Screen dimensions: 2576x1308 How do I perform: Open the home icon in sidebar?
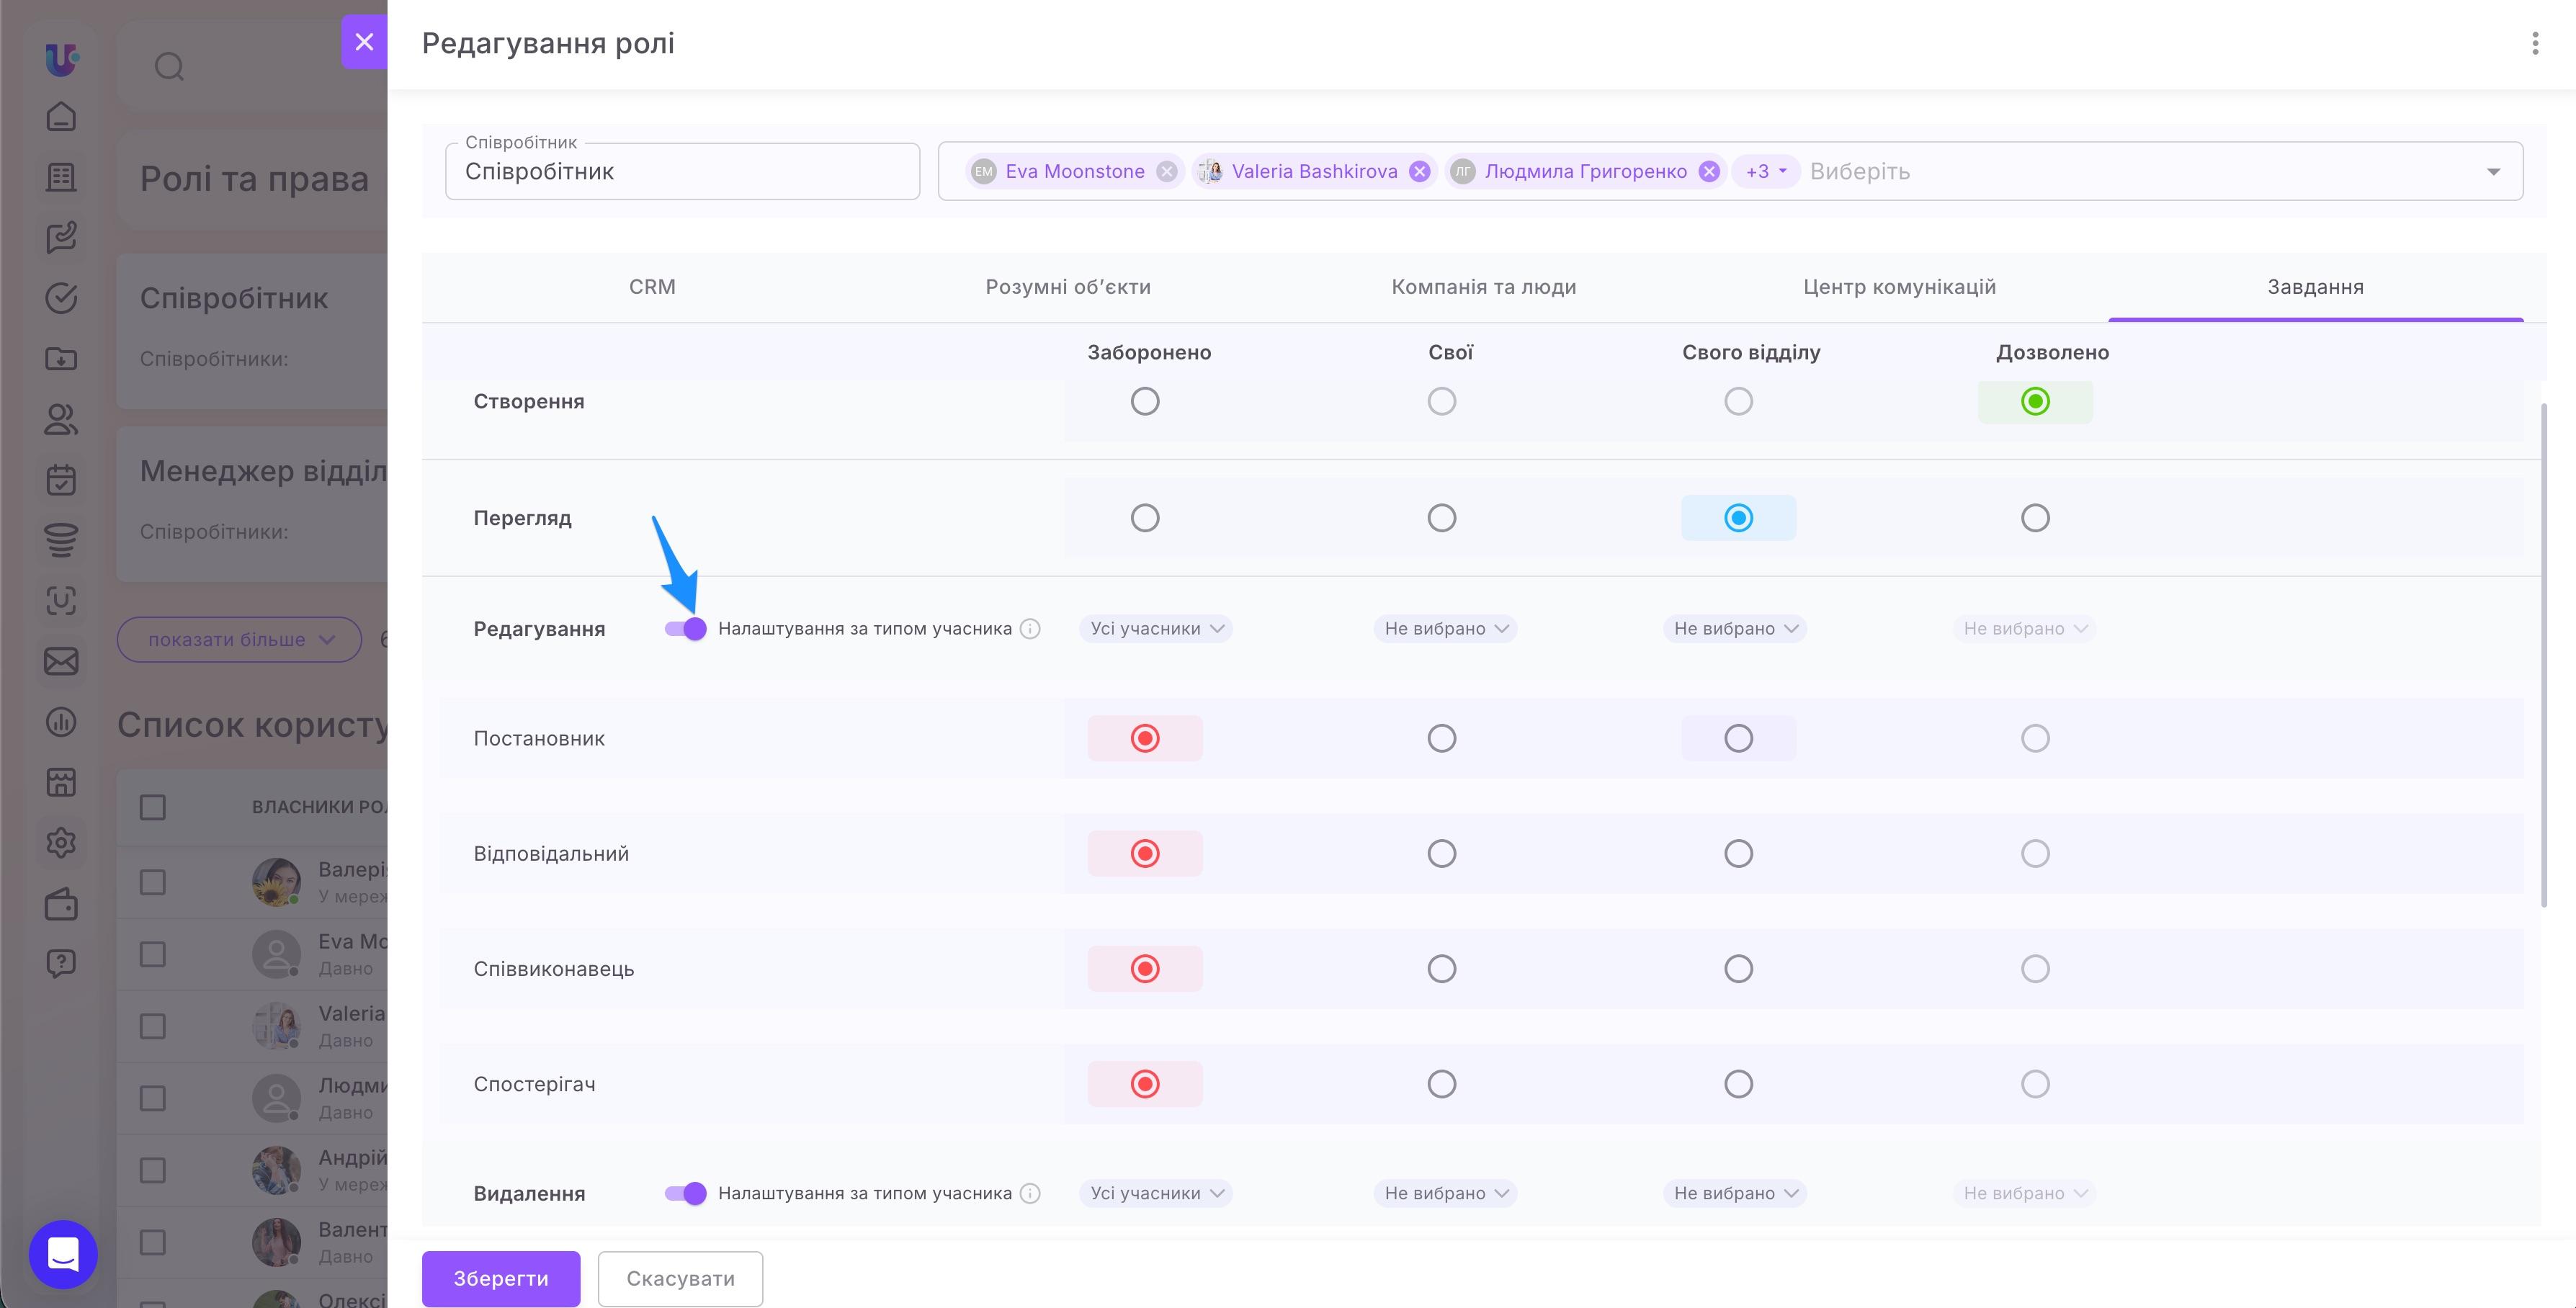coord(61,117)
